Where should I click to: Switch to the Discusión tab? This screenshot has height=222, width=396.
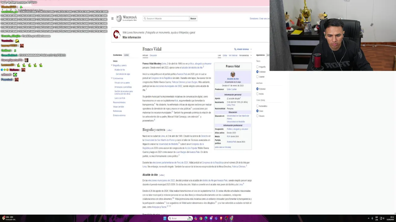(x=153, y=55)
